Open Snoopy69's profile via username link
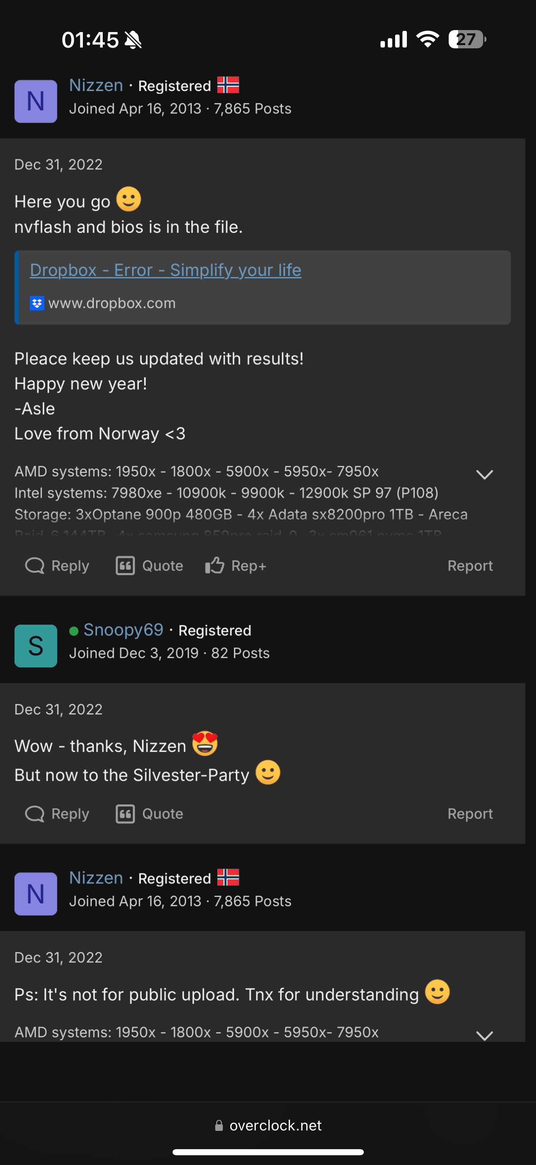 pos(123,630)
